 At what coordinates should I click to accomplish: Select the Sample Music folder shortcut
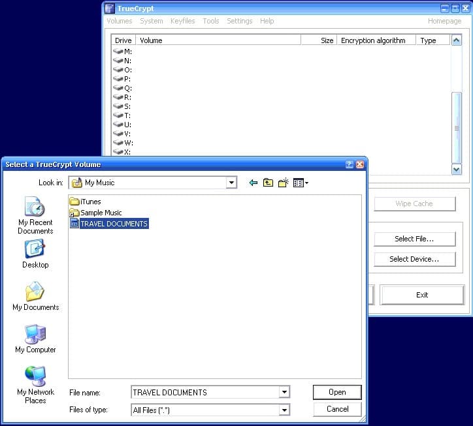[95, 213]
